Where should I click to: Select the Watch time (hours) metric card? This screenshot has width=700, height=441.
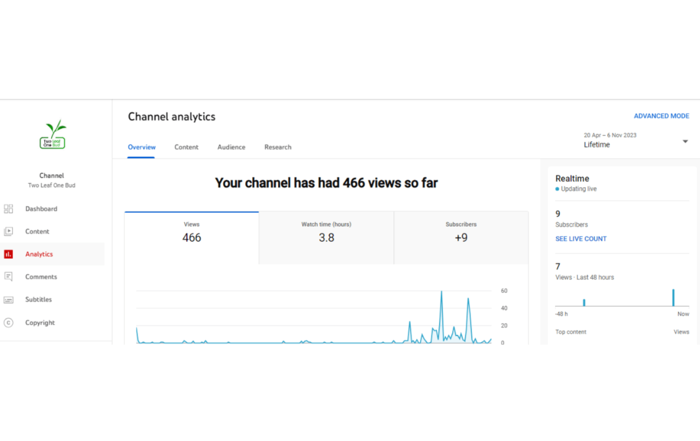[326, 238]
